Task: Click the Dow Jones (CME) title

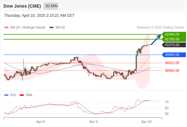Action: coord(22,6)
